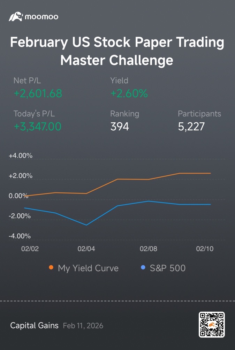235x350 pixels.
Task: Tap the QR code image
Action: (212, 324)
